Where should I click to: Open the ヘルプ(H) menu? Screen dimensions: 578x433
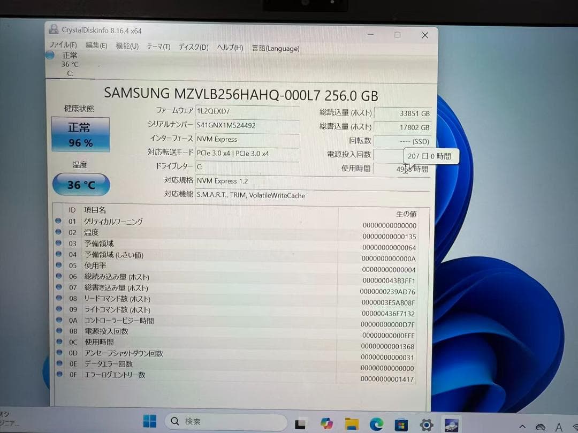coord(230,48)
